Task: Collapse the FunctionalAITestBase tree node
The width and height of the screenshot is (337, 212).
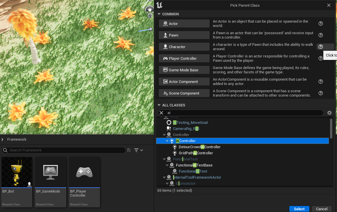Action: pos(167,165)
